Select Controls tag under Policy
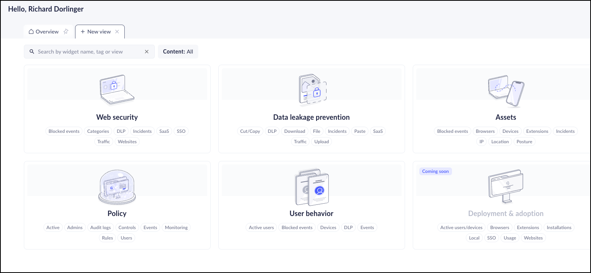 [127, 228]
